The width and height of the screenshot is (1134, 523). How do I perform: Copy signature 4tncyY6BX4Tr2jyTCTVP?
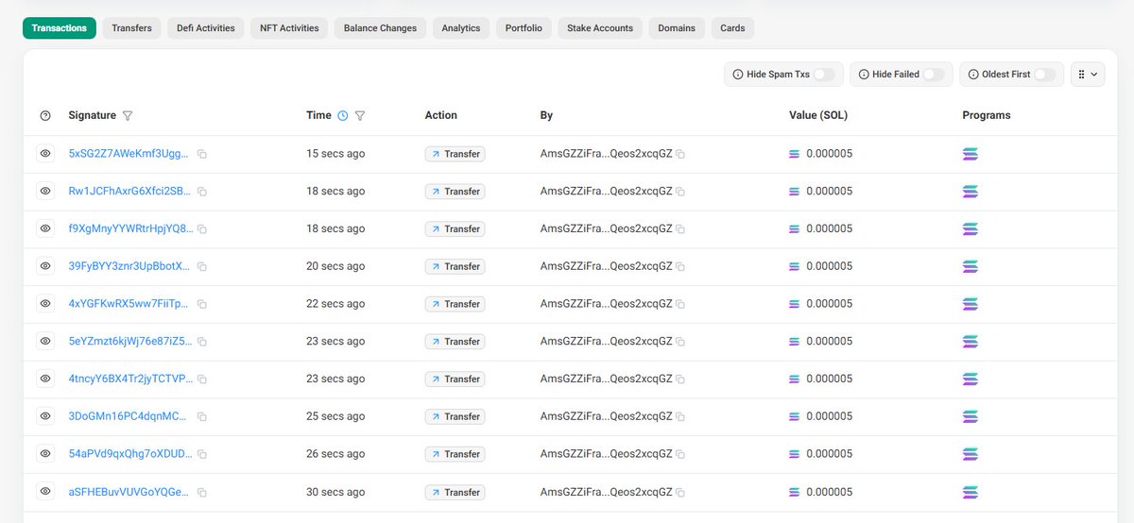[x=202, y=380]
